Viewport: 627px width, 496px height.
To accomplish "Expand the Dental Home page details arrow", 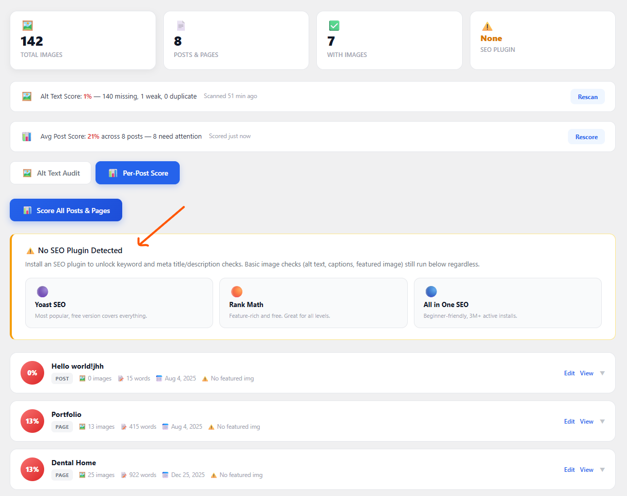I will pos(602,470).
